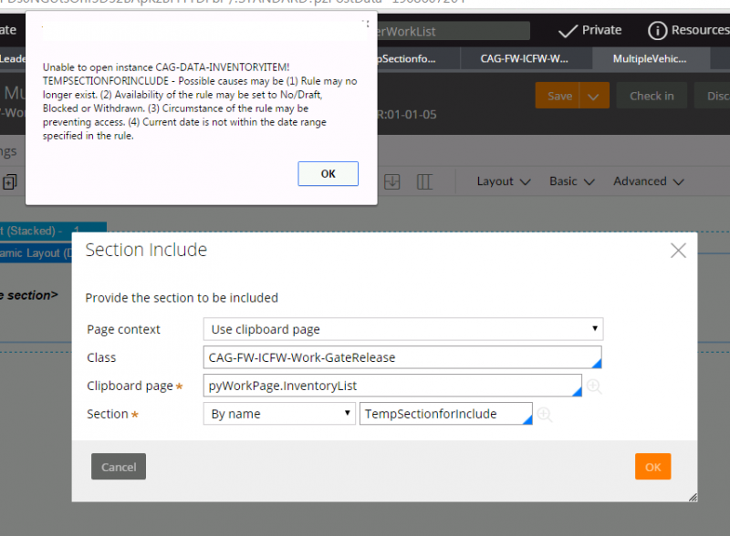
Task: Click the lookup icon beside the section name
Action: pyautogui.click(x=544, y=414)
